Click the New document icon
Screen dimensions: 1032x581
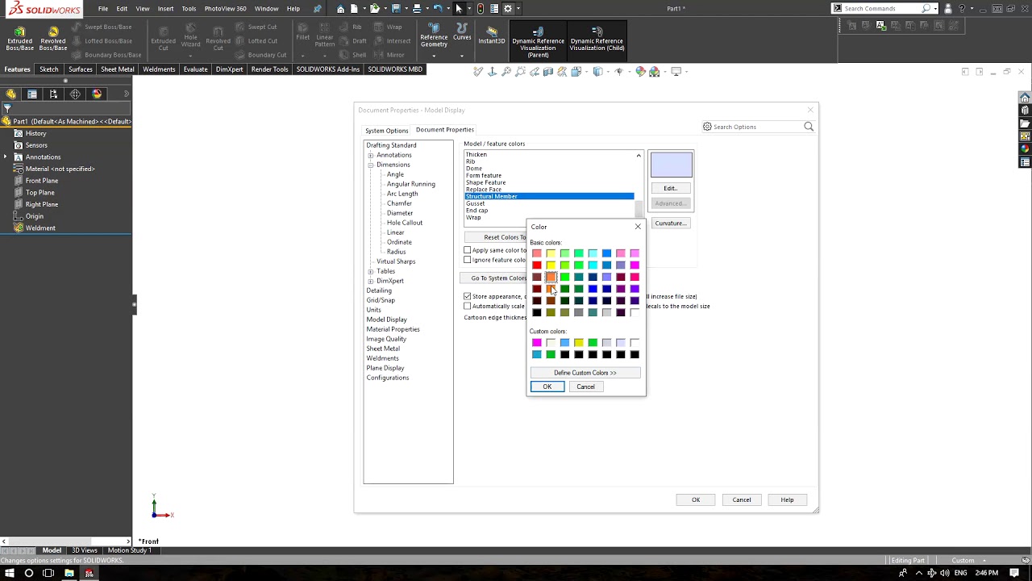355,9
